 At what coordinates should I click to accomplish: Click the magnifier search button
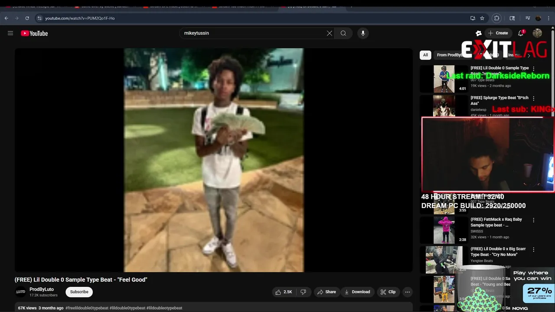343,33
